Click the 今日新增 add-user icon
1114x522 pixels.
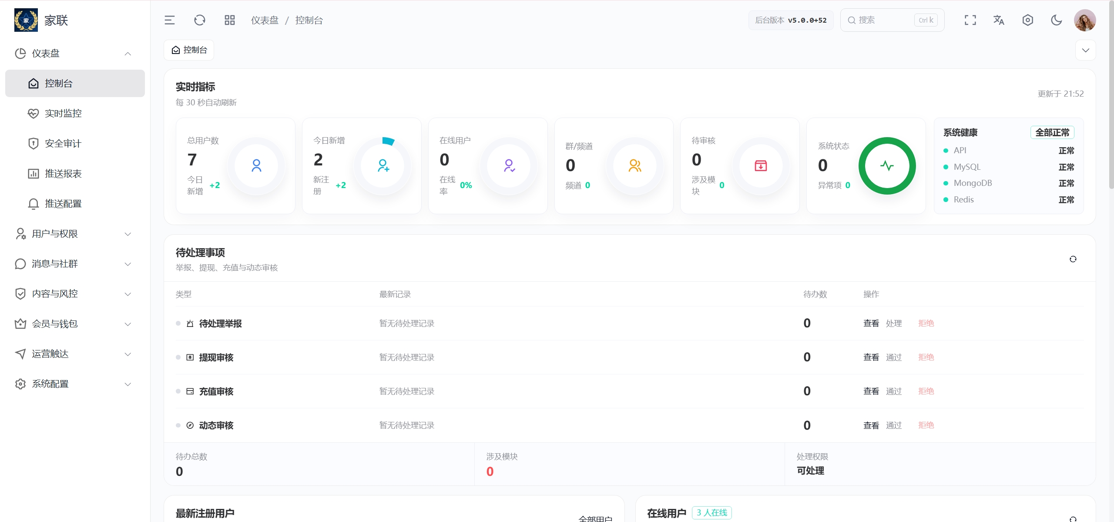coord(383,166)
